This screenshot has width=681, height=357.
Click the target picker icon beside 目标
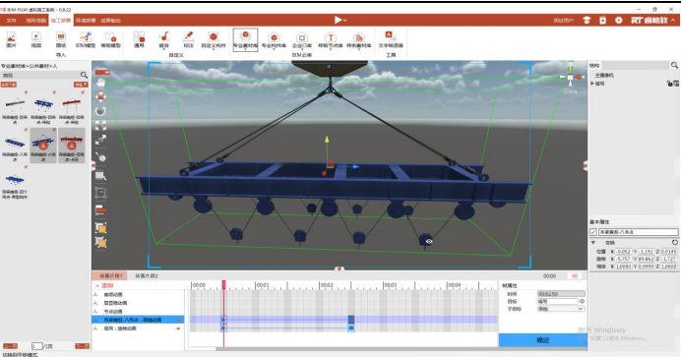click(x=582, y=301)
